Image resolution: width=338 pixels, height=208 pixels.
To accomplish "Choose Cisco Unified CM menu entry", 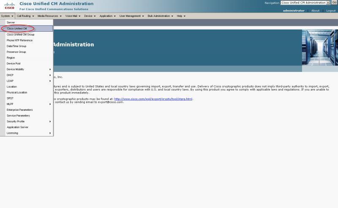I will pyautogui.click(x=27, y=28).
